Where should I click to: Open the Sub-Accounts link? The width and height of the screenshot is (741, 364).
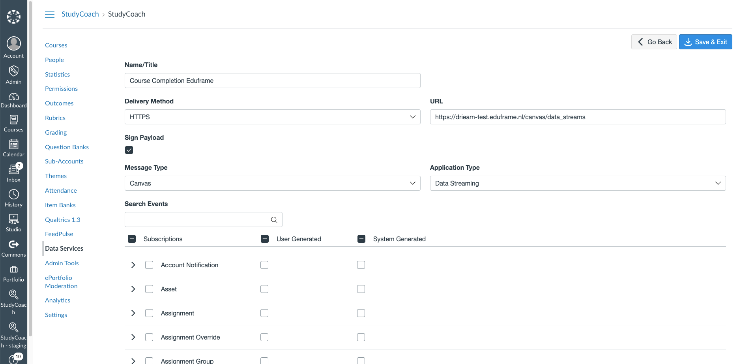coord(64,161)
